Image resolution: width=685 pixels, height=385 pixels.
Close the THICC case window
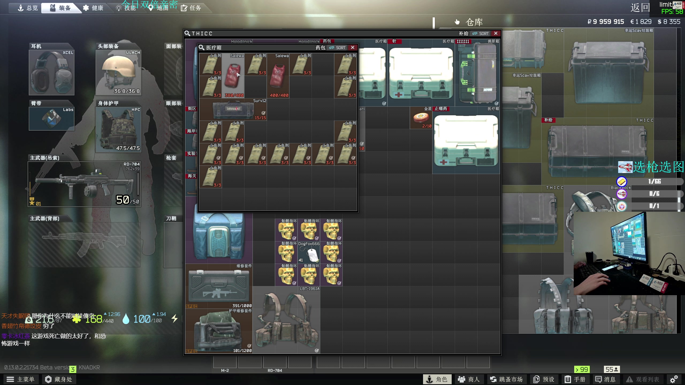(496, 33)
